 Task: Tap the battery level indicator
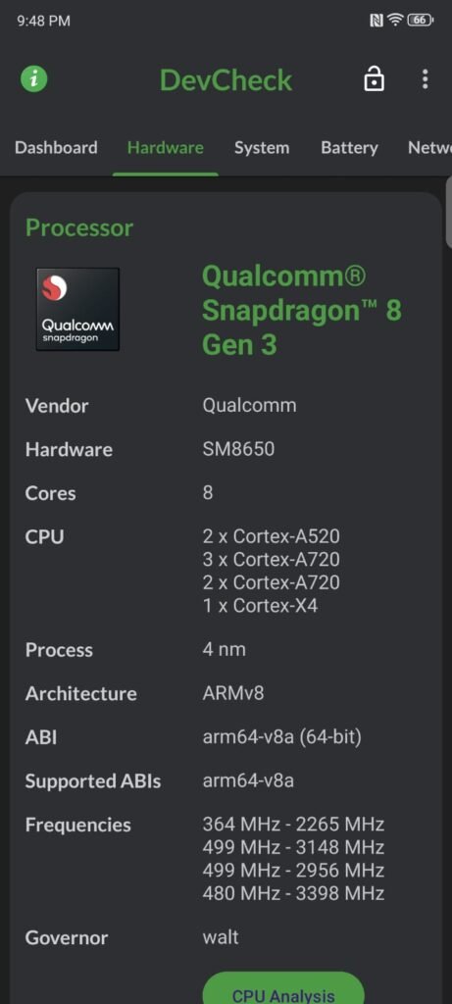pos(420,21)
